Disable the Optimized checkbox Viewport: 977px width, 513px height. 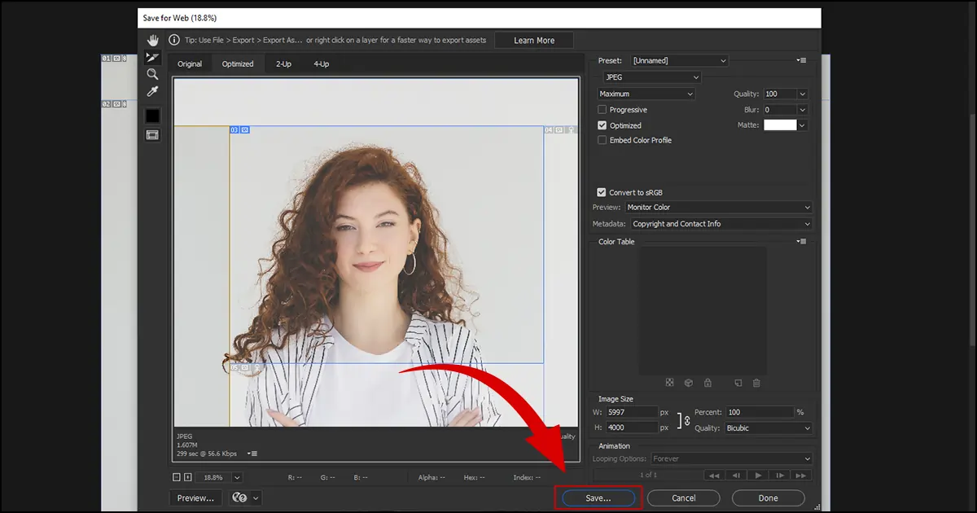602,125
